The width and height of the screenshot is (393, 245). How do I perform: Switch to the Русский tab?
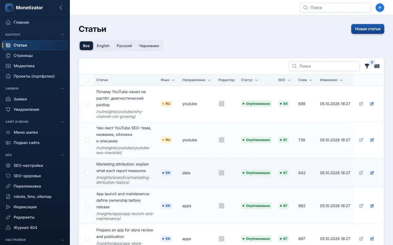coord(124,46)
